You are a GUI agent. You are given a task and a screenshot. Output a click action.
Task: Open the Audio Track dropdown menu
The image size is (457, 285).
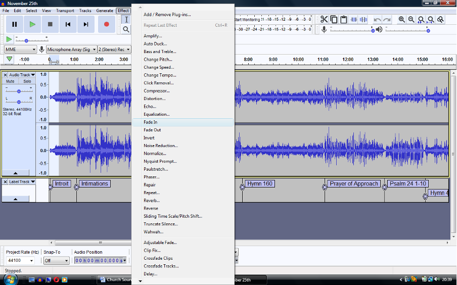[22, 75]
